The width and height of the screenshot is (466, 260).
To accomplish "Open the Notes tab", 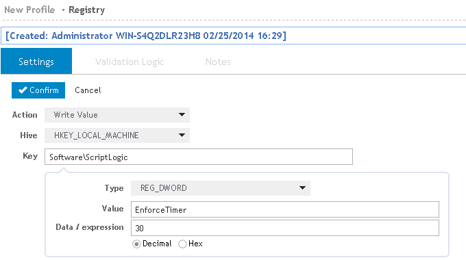I will click(218, 62).
